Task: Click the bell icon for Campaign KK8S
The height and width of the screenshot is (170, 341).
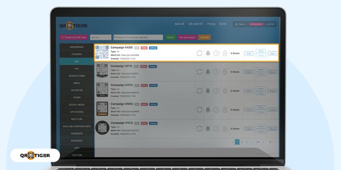Action: coord(208,53)
